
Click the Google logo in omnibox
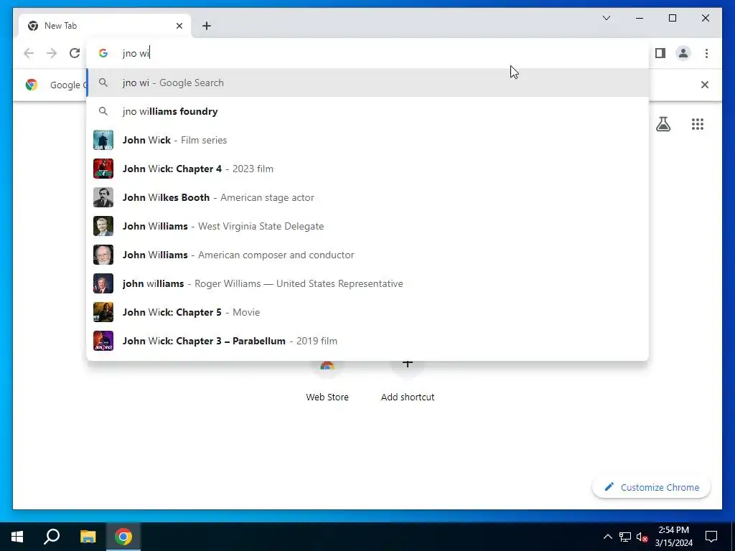(x=103, y=53)
